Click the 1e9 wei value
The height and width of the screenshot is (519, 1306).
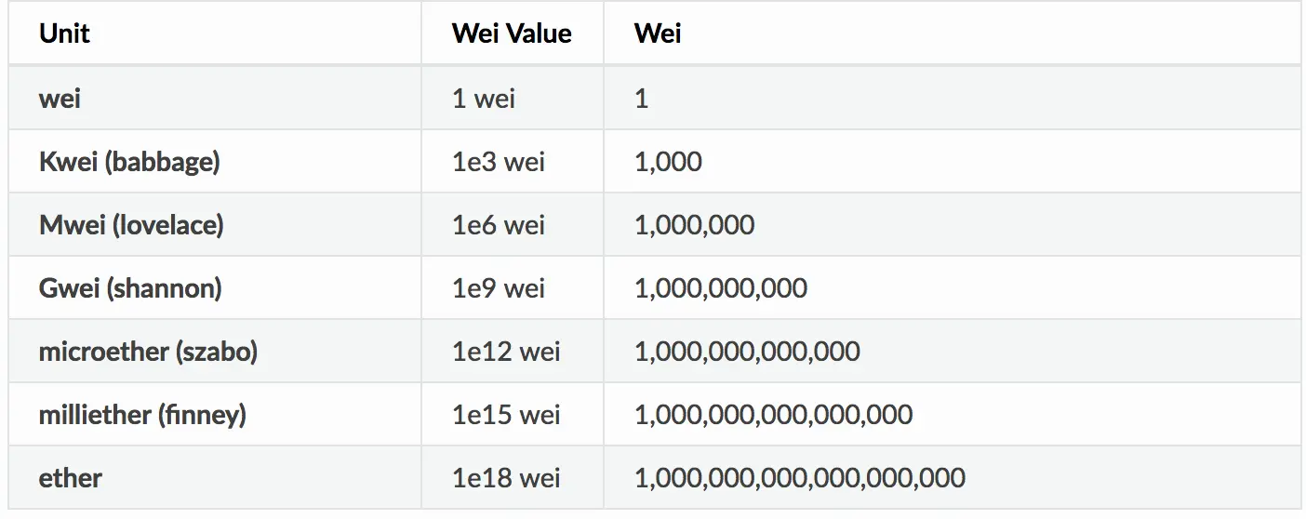tap(499, 288)
